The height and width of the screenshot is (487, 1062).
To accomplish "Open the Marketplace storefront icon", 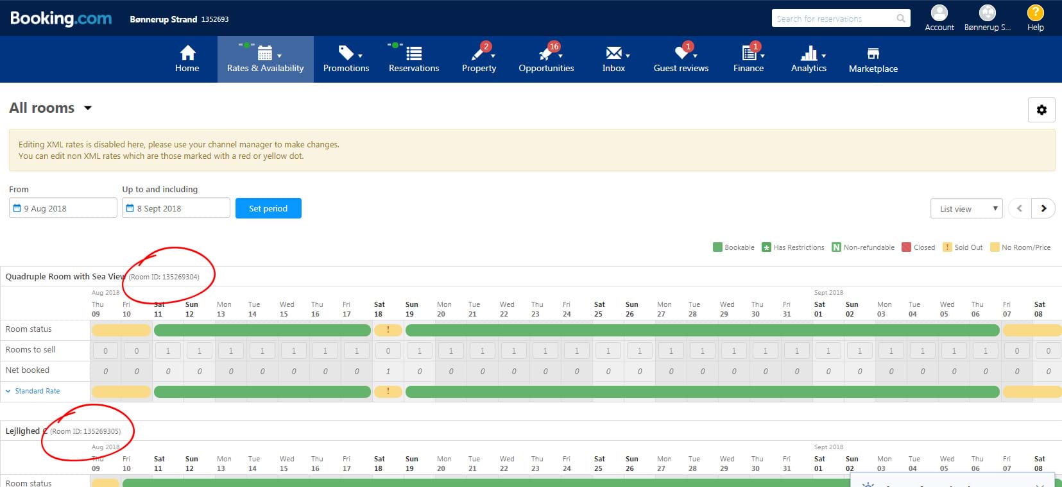I will pos(873,54).
